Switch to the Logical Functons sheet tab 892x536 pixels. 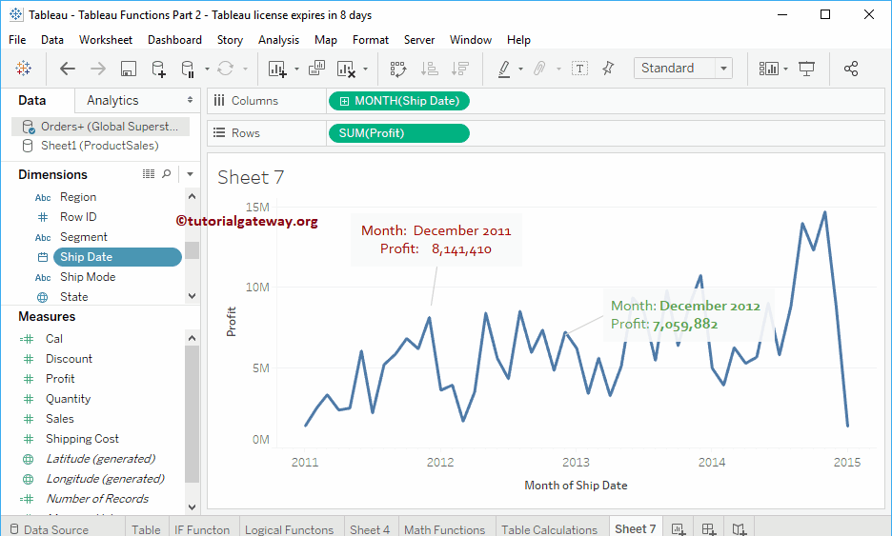289,529
